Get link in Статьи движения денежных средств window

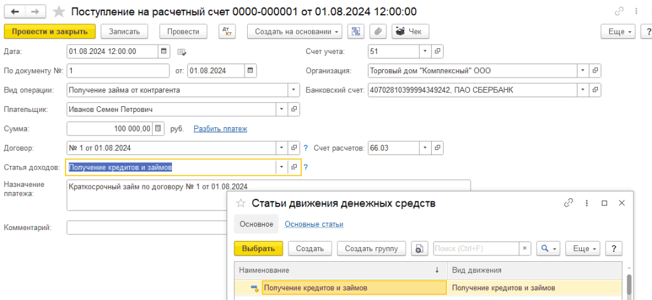point(568,203)
